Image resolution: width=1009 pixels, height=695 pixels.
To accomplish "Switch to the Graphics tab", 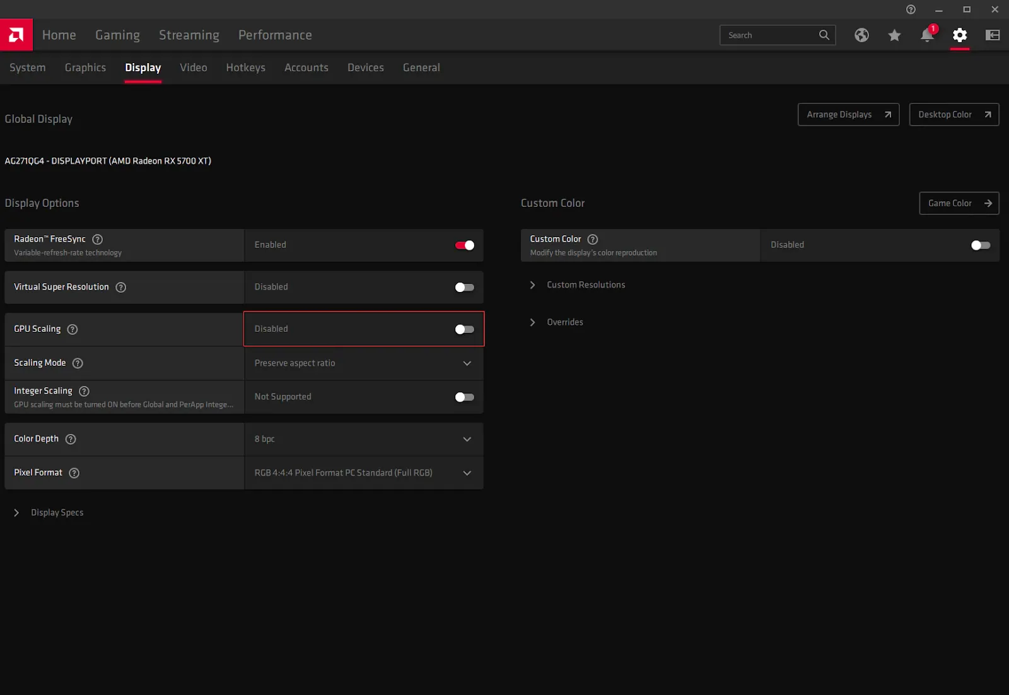I will click(85, 67).
